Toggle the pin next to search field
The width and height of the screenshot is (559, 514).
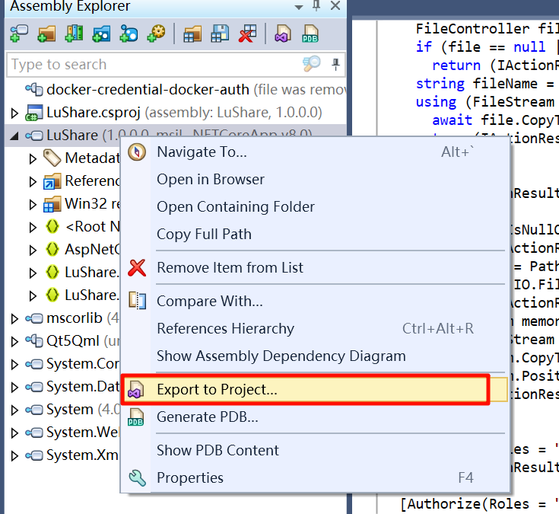click(x=335, y=64)
